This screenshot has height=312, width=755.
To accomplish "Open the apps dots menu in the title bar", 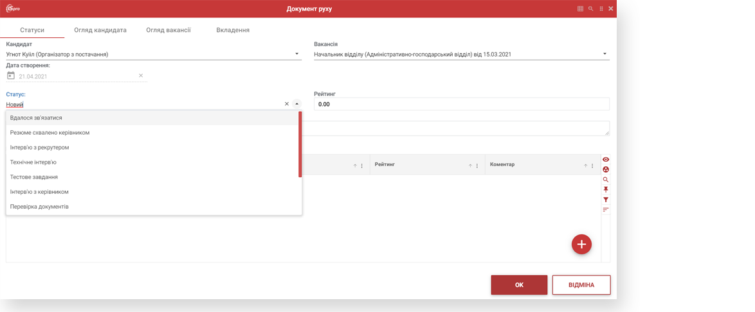I will point(601,8).
